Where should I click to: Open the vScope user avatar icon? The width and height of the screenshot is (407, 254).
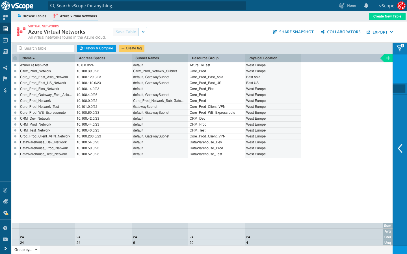click(401, 6)
